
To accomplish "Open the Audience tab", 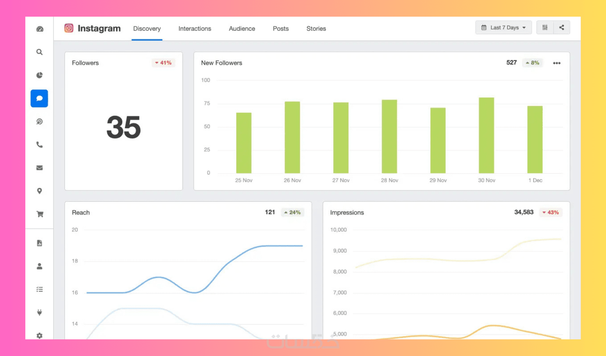I will (242, 29).
